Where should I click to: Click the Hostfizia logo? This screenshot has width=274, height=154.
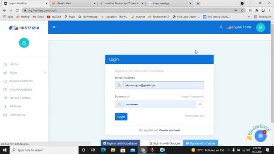pyautogui.click(x=24, y=28)
